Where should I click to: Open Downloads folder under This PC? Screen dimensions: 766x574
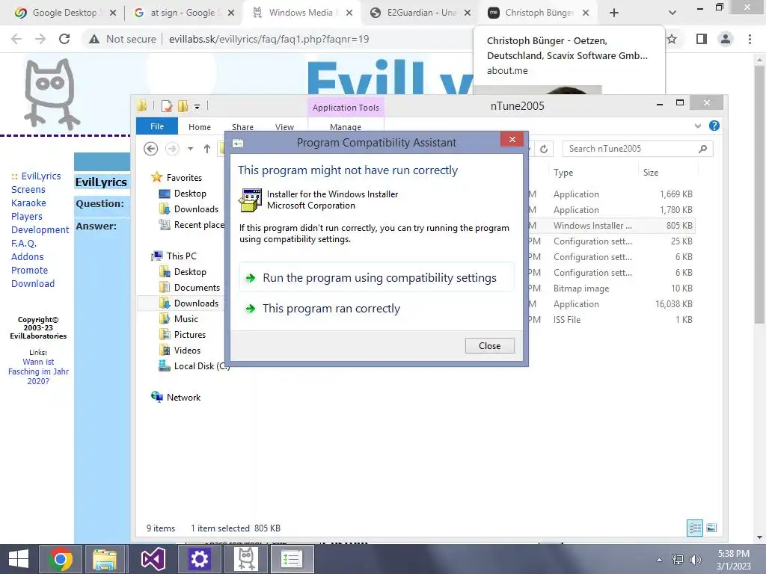[x=189, y=303]
